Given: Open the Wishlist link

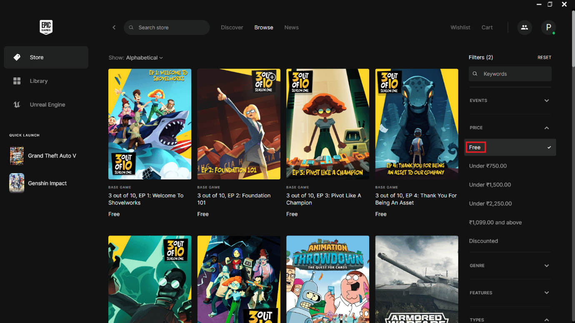Looking at the screenshot, I should coord(460,27).
